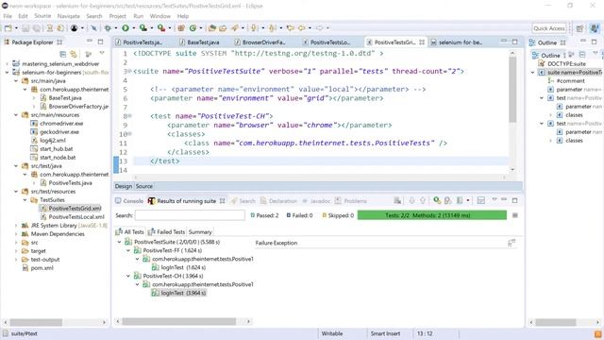Expand the Maven Dependencies node

tap(16, 234)
